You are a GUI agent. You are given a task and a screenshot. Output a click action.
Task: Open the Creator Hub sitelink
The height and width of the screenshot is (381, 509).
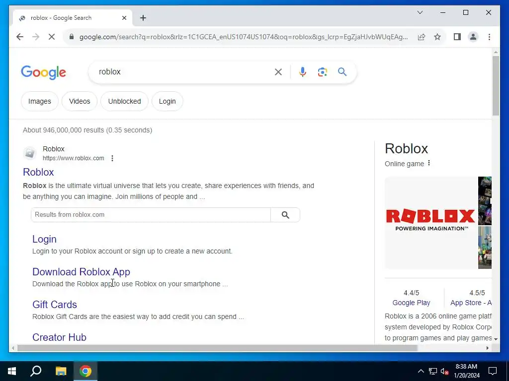click(59, 337)
